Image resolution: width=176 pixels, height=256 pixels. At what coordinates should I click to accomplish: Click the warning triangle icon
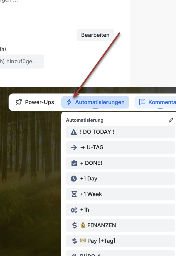pyautogui.click(x=74, y=132)
